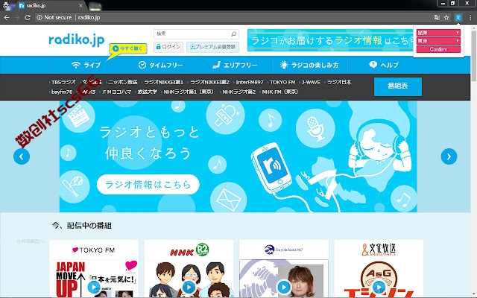Play the Fm yokohama program card
The width and height of the screenshot is (477, 298).
(284, 287)
